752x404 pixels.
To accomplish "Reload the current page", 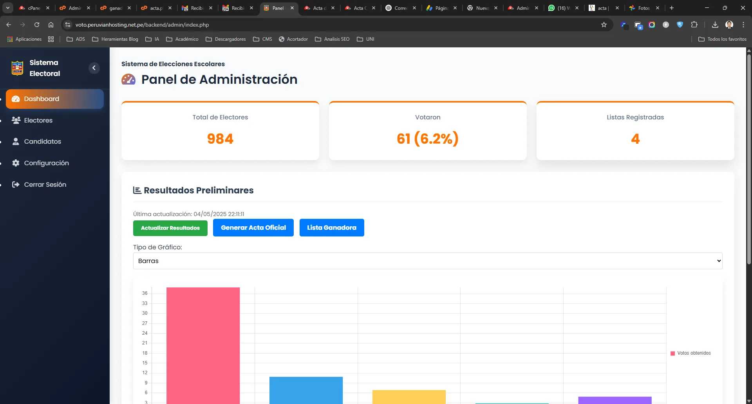I will pyautogui.click(x=37, y=25).
